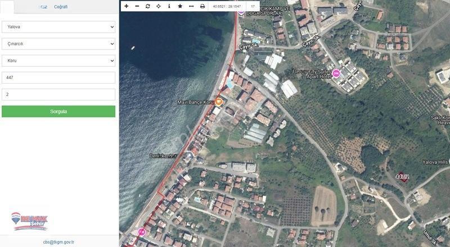450x247 pixels.
Task: Click the 447/2 parcel marker
Action: coord(402,177)
